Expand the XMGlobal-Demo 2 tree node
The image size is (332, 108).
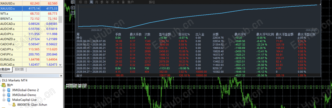[x=4, y=90]
